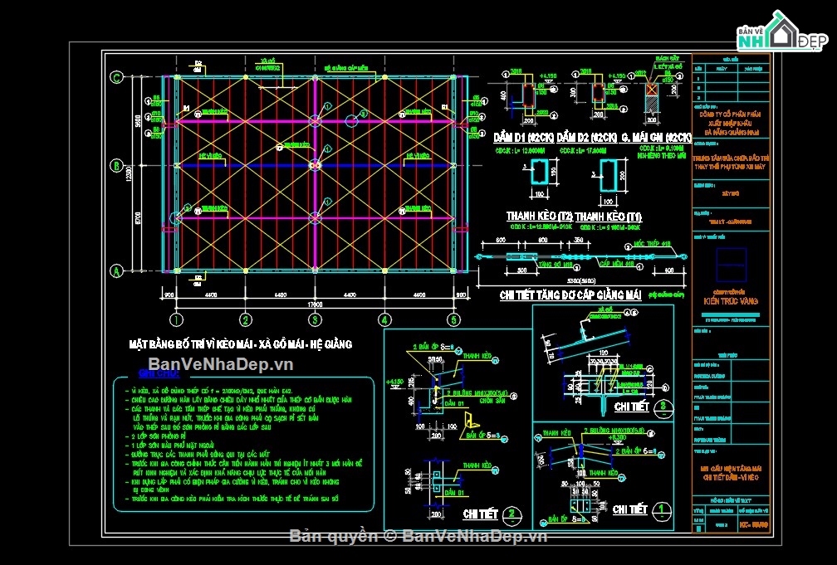Select the KC- sheet number cell
Viewport: 837px width, 565px height.
point(754,525)
